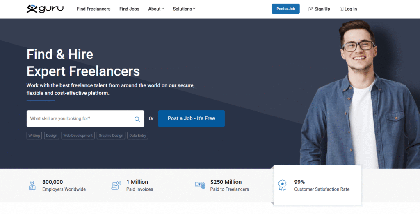Click the search magnifier icon
The image size is (420, 214).
(137, 119)
